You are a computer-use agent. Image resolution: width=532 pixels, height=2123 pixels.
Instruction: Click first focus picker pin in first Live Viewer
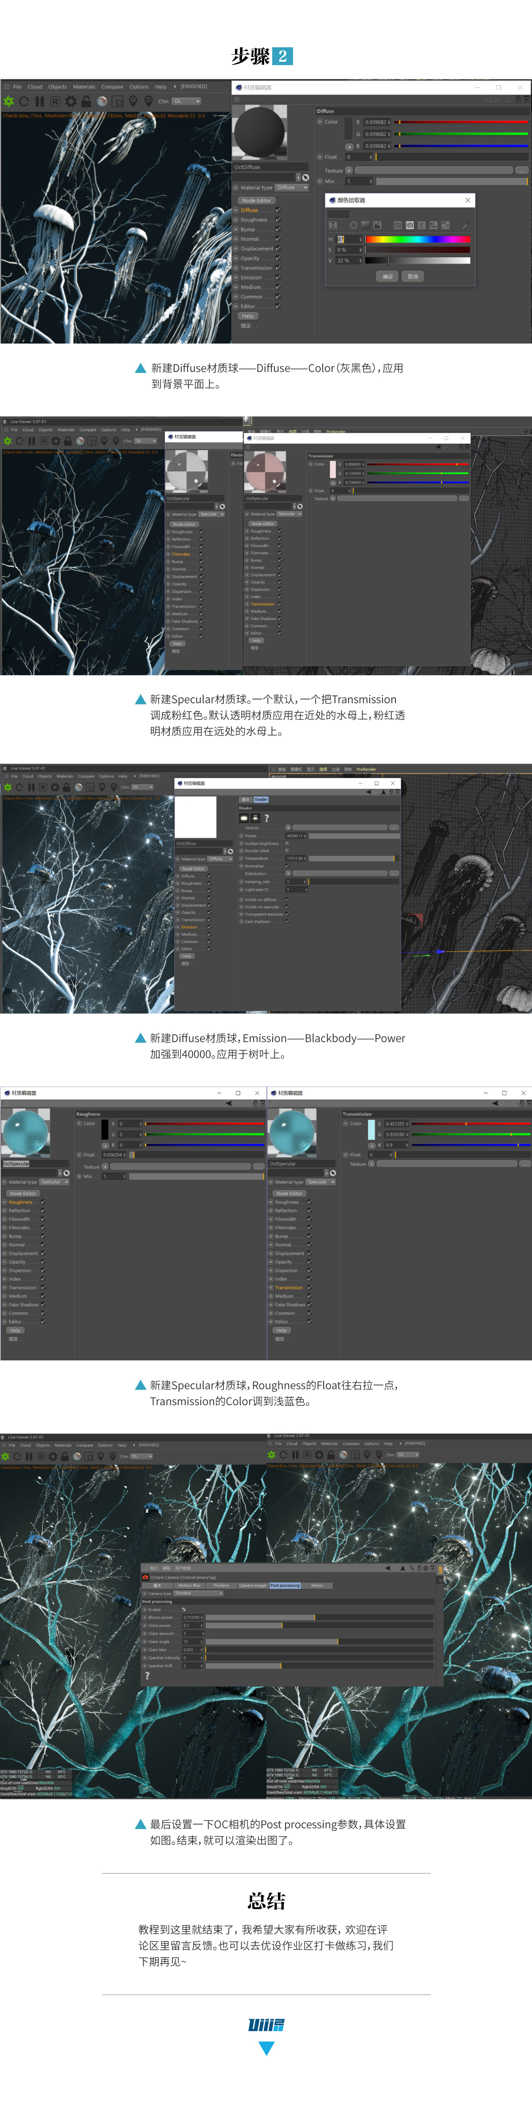click(x=133, y=101)
